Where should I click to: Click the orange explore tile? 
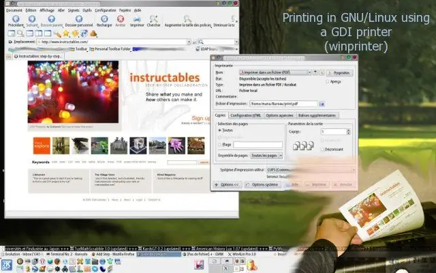pos(42,145)
